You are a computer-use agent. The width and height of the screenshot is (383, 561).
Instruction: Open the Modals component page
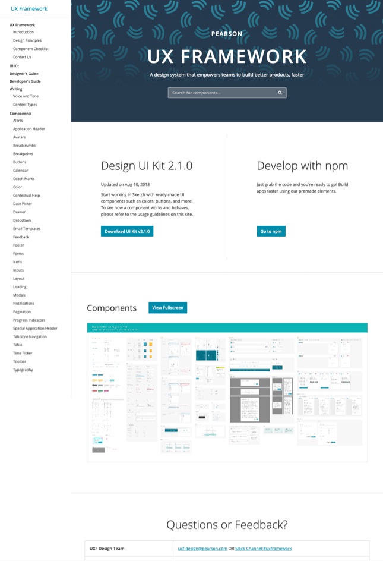[20, 295]
